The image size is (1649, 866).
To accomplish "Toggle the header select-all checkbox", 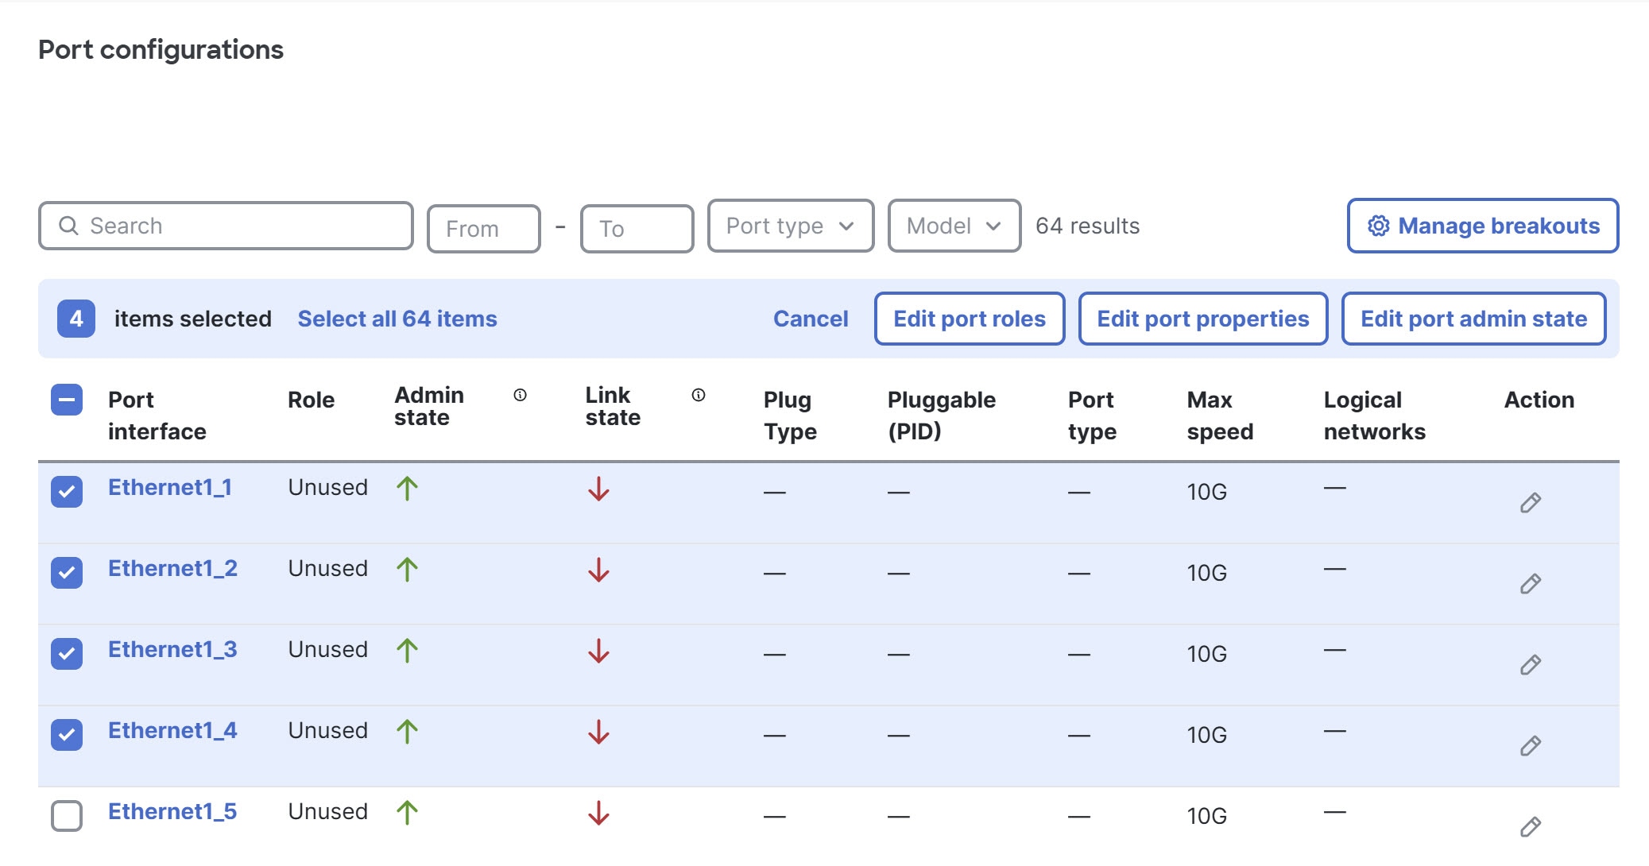I will 67,400.
